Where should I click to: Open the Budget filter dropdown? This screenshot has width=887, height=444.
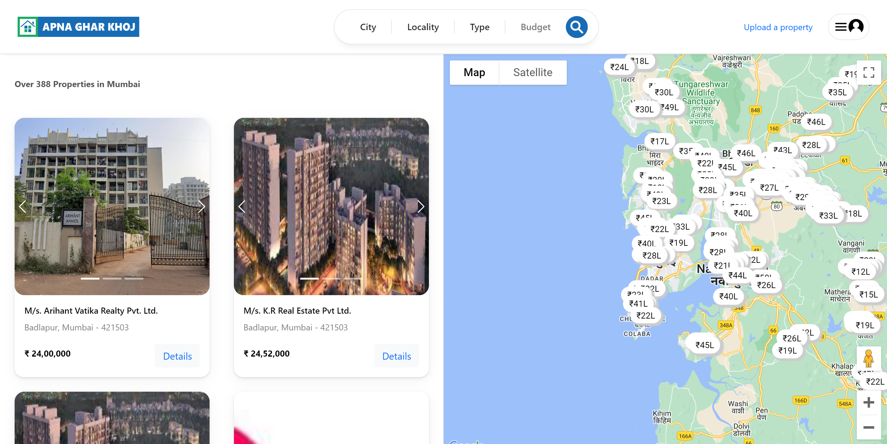click(x=535, y=27)
